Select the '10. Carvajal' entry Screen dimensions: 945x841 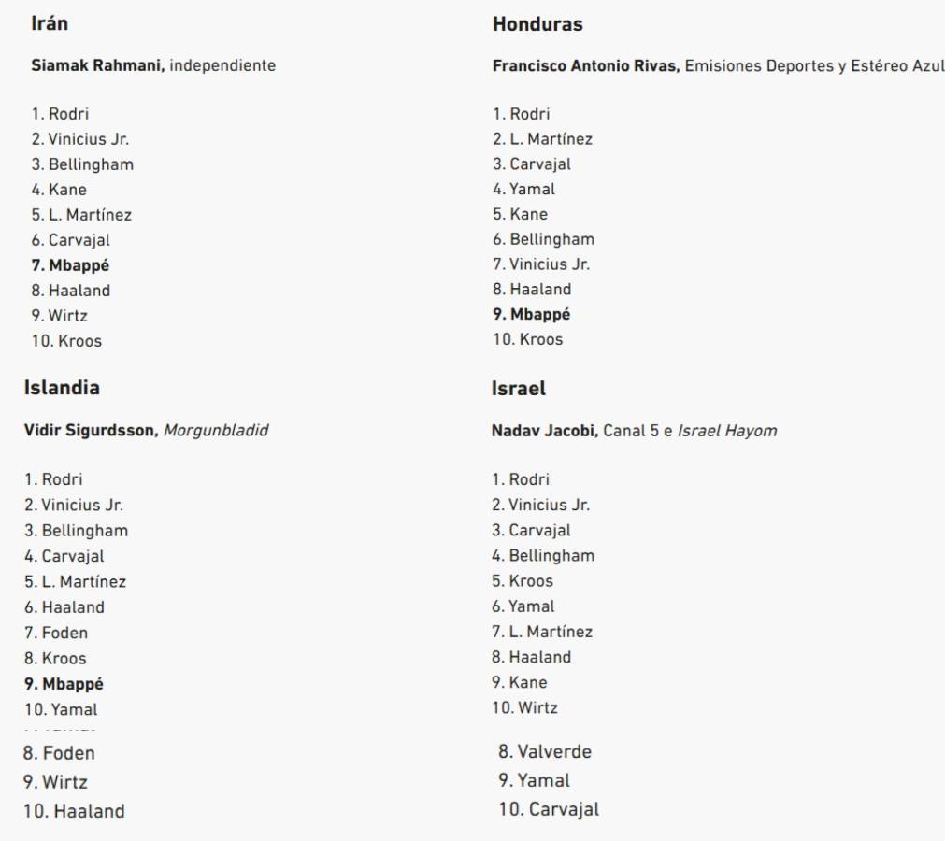pyautogui.click(x=549, y=809)
